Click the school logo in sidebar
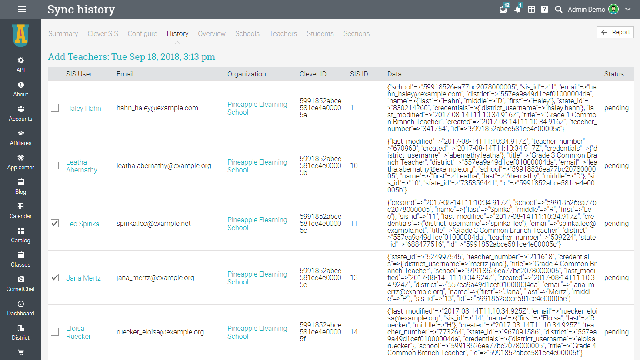The width and height of the screenshot is (640, 360). point(20,36)
